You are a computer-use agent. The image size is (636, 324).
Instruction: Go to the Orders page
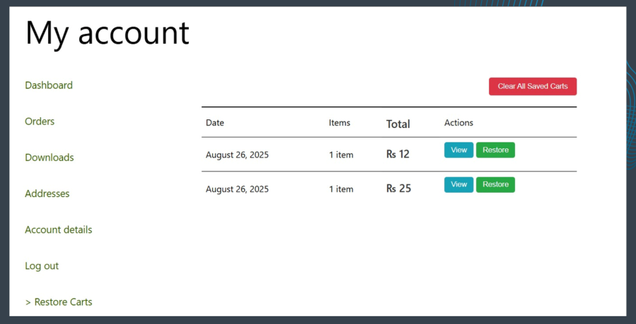click(x=40, y=121)
